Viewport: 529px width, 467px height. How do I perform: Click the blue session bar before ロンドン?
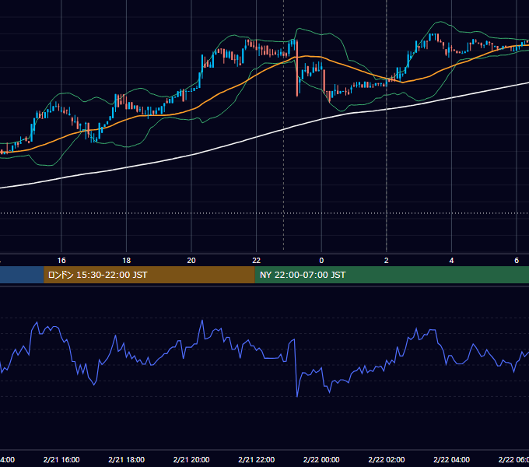pos(22,275)
